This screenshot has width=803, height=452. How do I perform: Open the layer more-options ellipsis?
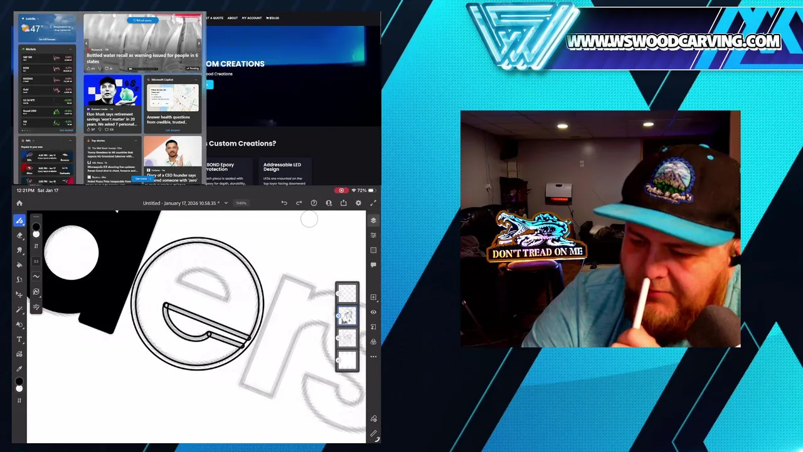coord(373,357)
